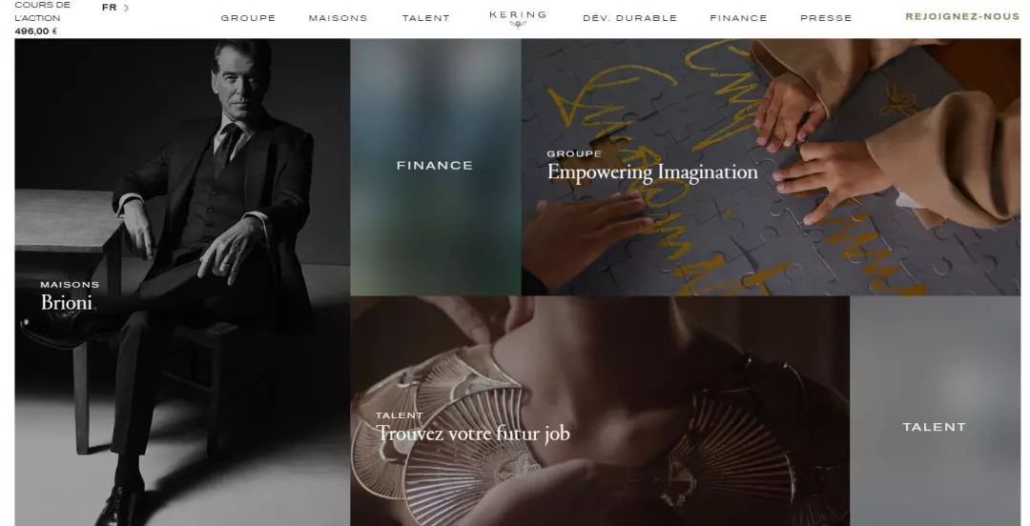Open the Dév. Durable menu
1030x526 pixels.
click(x=630, y=18)
